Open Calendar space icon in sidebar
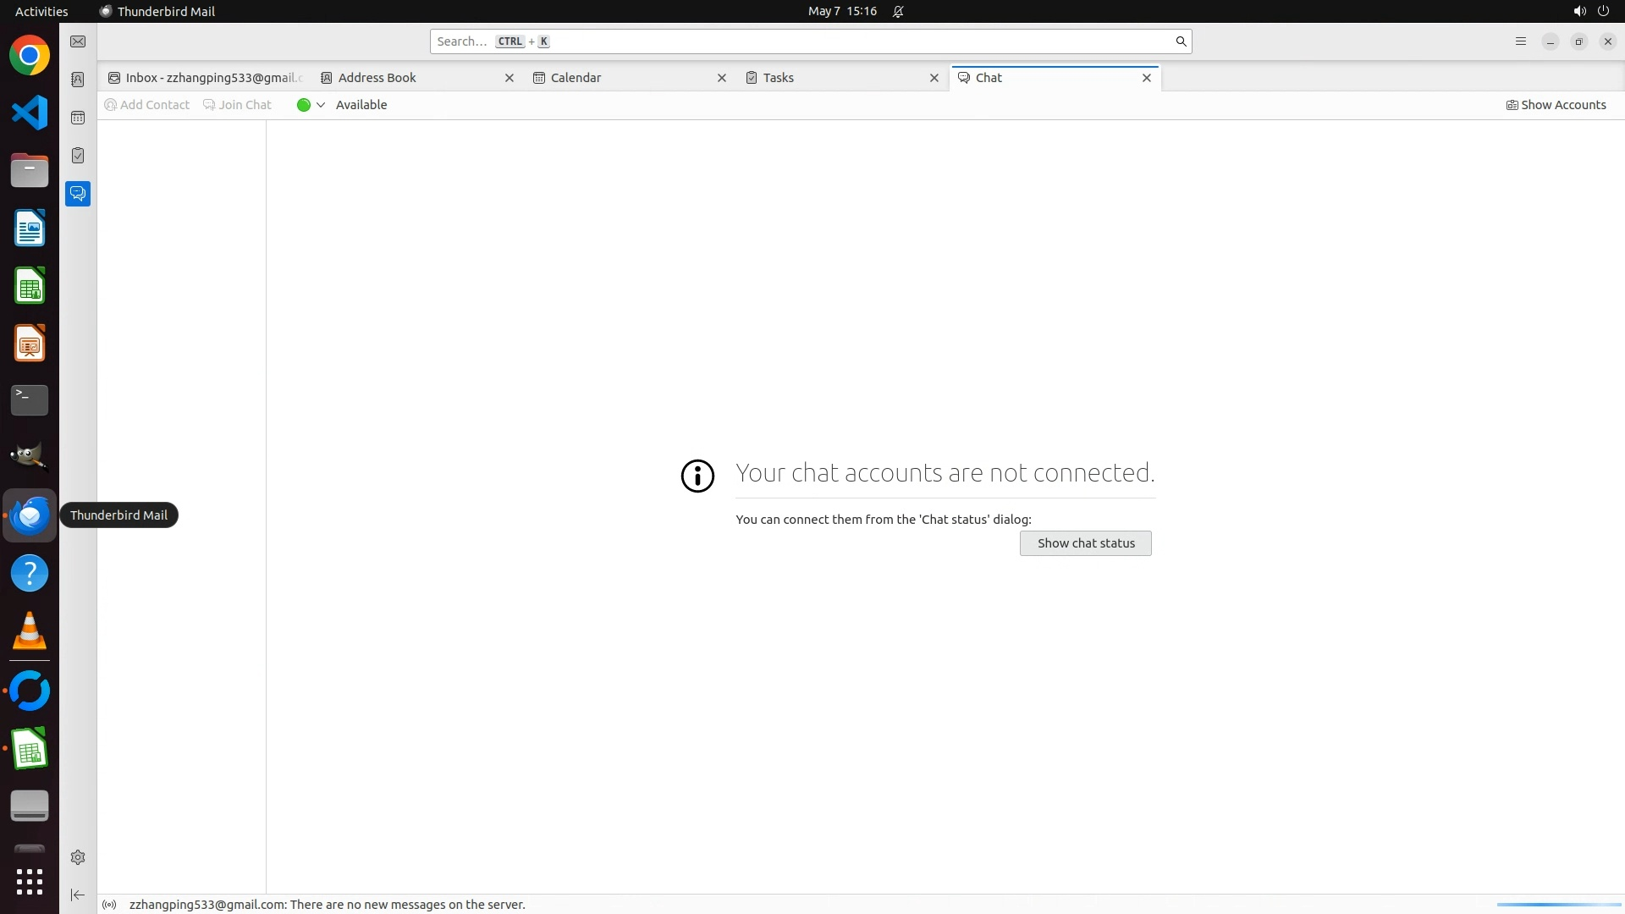The width and height of the screenshot is (1625, 914). pos(78,118)
